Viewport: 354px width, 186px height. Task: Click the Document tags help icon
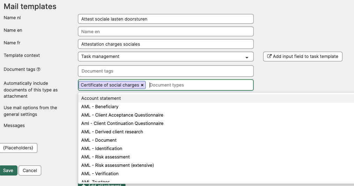click(38, 69)
